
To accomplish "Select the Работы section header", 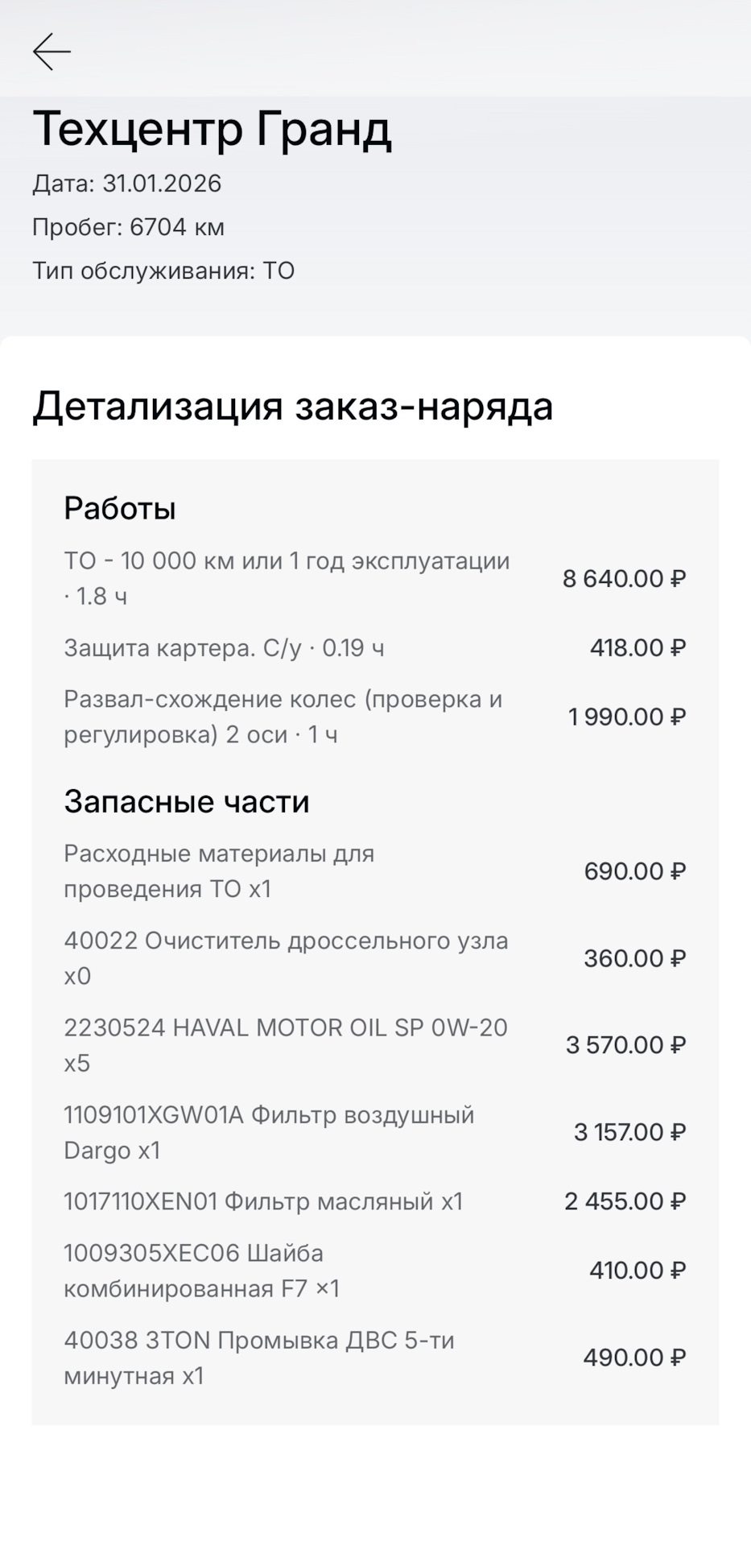I will coord(120,508).
